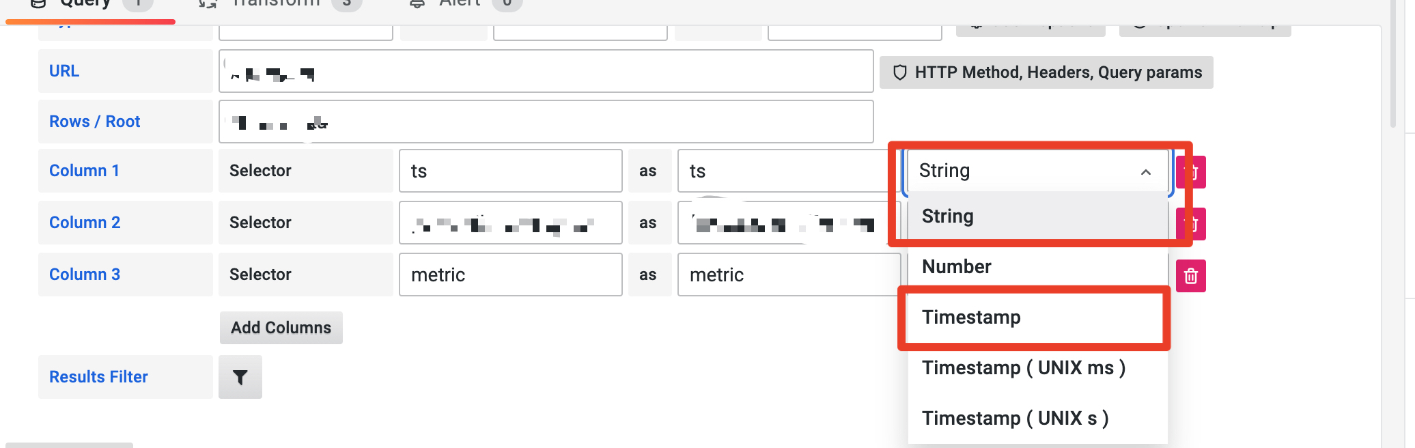This screenshot has width=1415, height=448.
Task: Remove Column 2 with its trash icon
Action: (1191, 223)
